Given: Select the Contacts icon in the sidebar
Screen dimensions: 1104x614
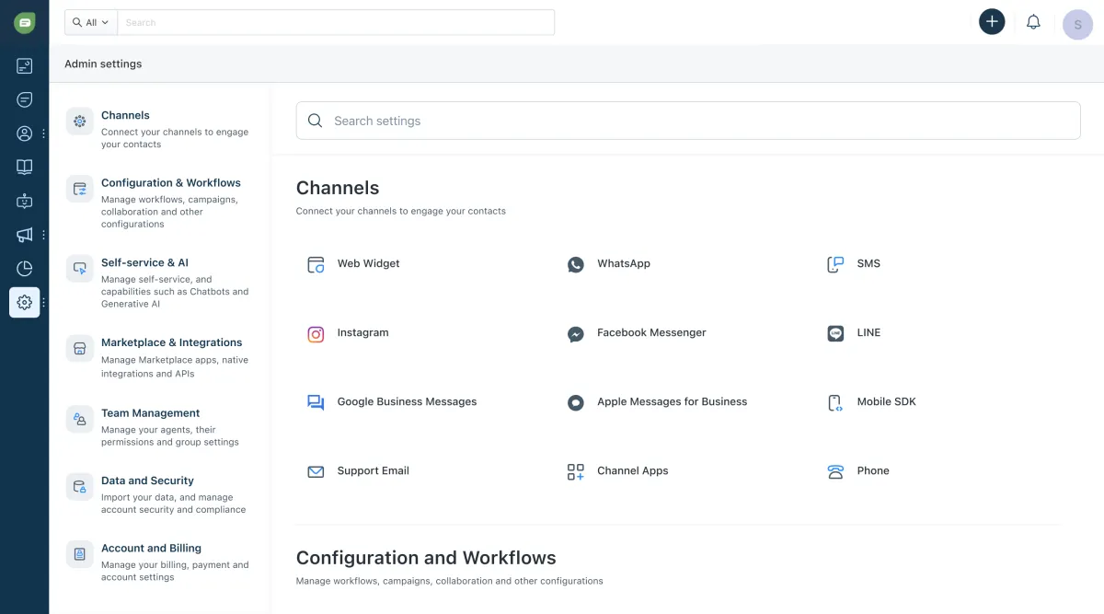Looking at the screenshot, I should pos(24,133).
